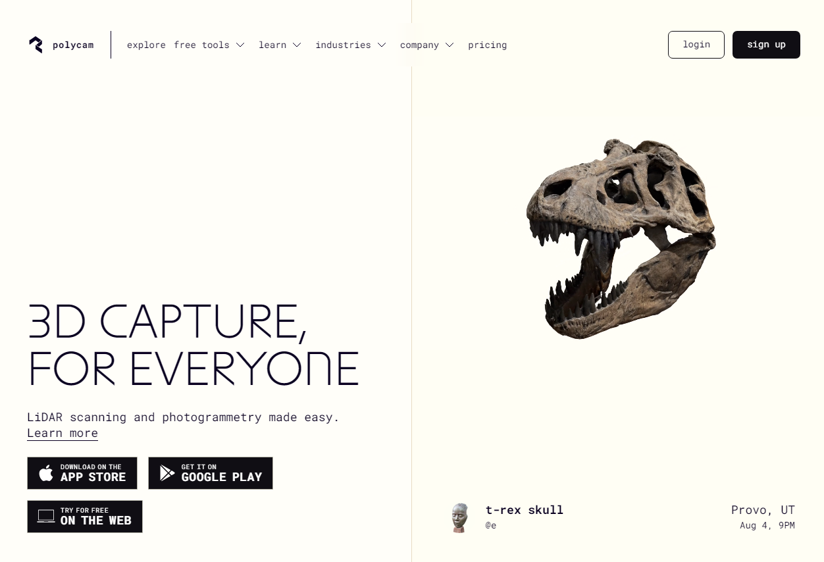Open the t-rex skull capture title
The image size is (824, 562).
(525, 510)
